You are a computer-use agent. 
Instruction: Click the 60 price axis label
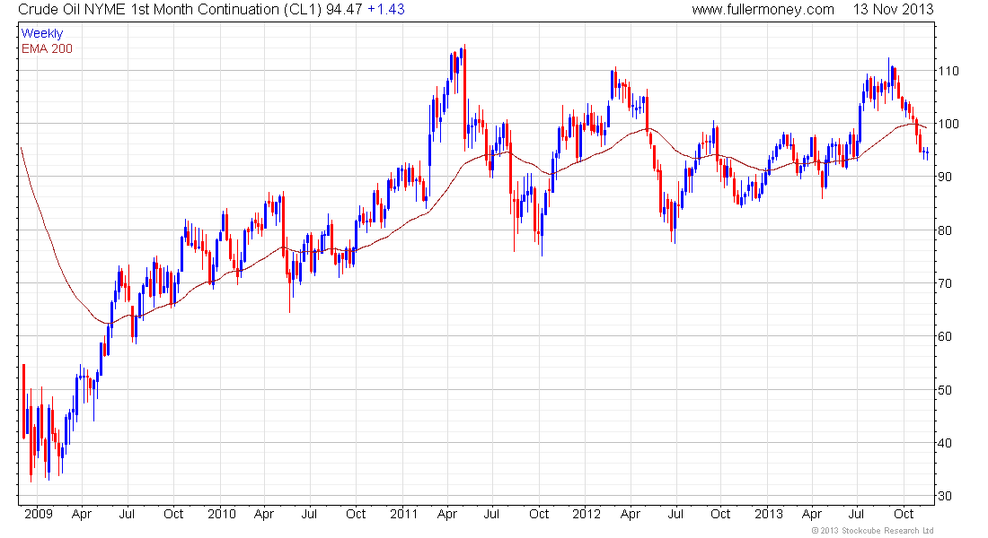click(x=945, y=336)
